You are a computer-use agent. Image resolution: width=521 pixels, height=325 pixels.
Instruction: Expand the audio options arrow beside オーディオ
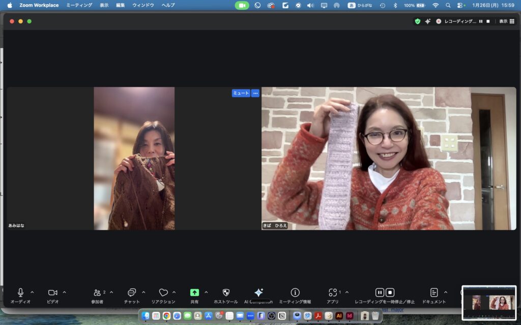(x=32, y=292)
